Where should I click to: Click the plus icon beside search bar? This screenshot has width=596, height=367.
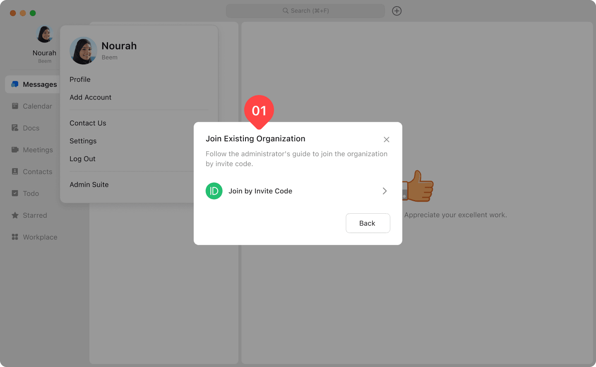pyautogui.click(x=397, y=11)
